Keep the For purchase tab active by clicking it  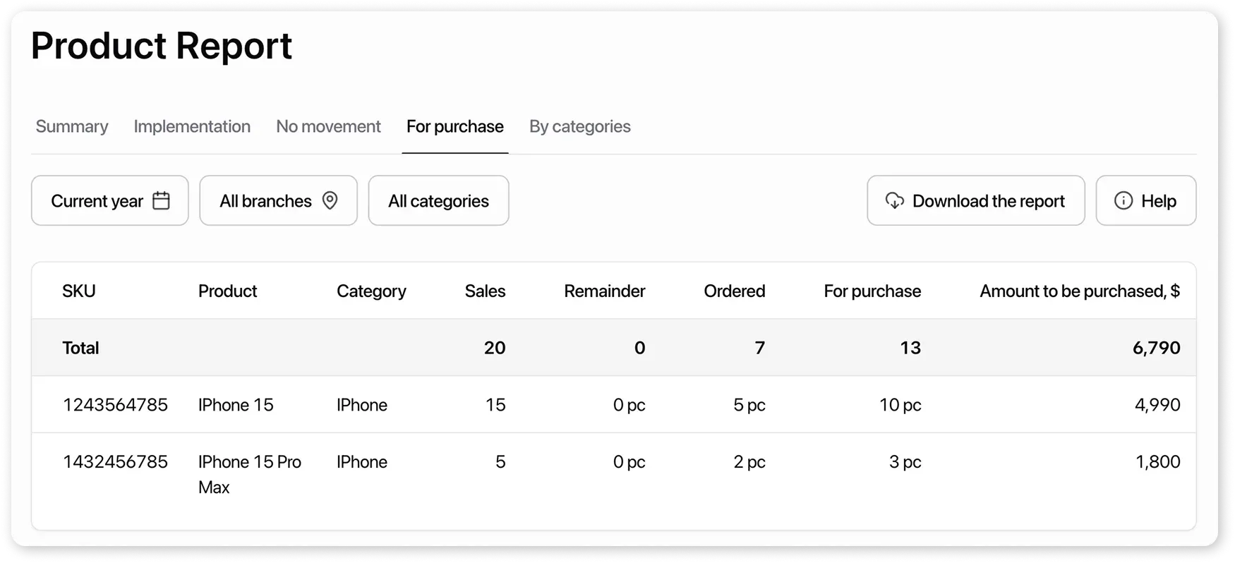[454, 126]
